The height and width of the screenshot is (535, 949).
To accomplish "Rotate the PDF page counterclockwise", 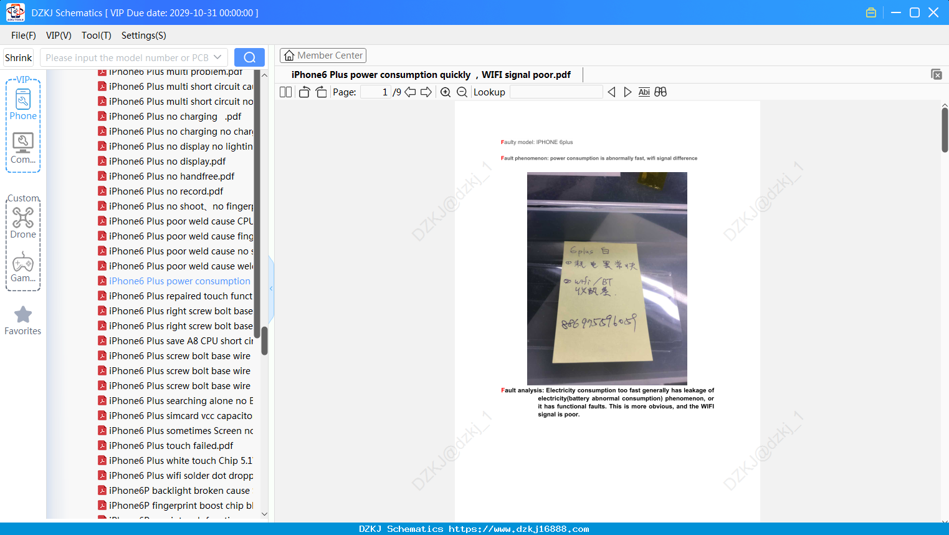I will (x=304, y=92).
